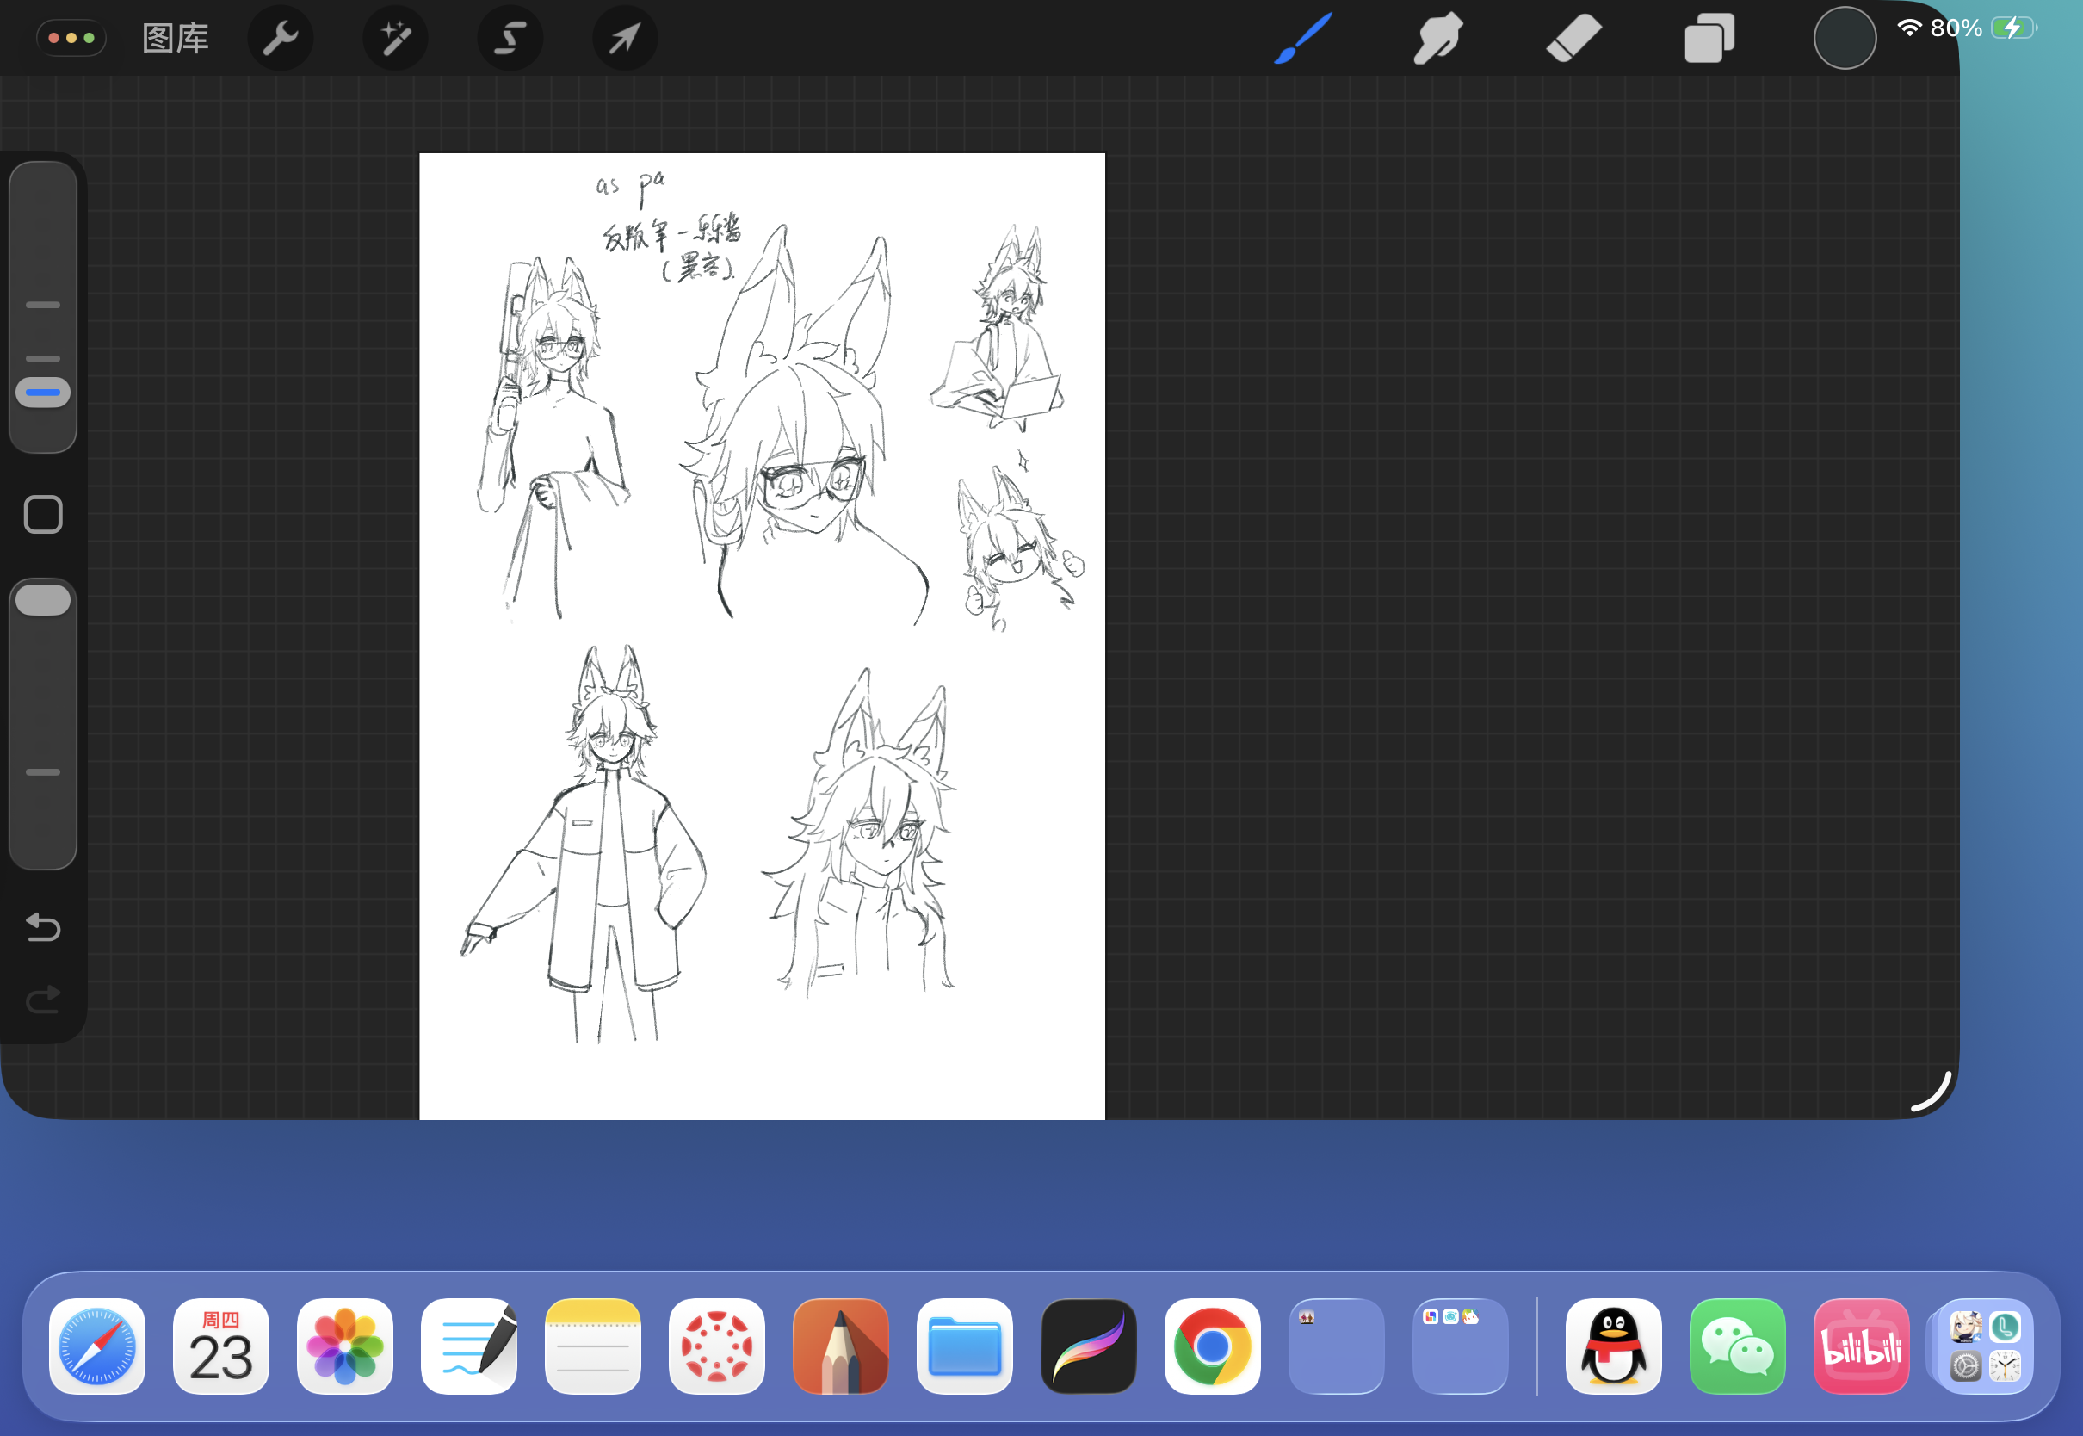Open the orange pencil app in dock

coord(841,1346)
